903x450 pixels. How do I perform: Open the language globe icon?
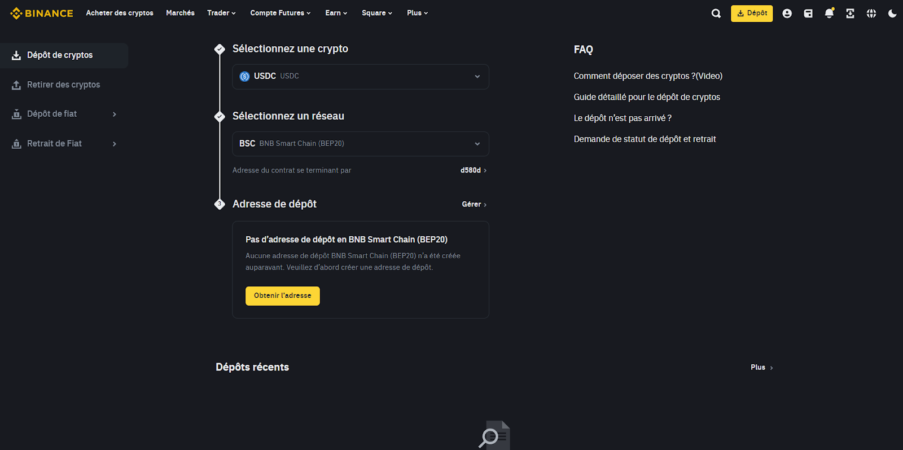(871, 14)
